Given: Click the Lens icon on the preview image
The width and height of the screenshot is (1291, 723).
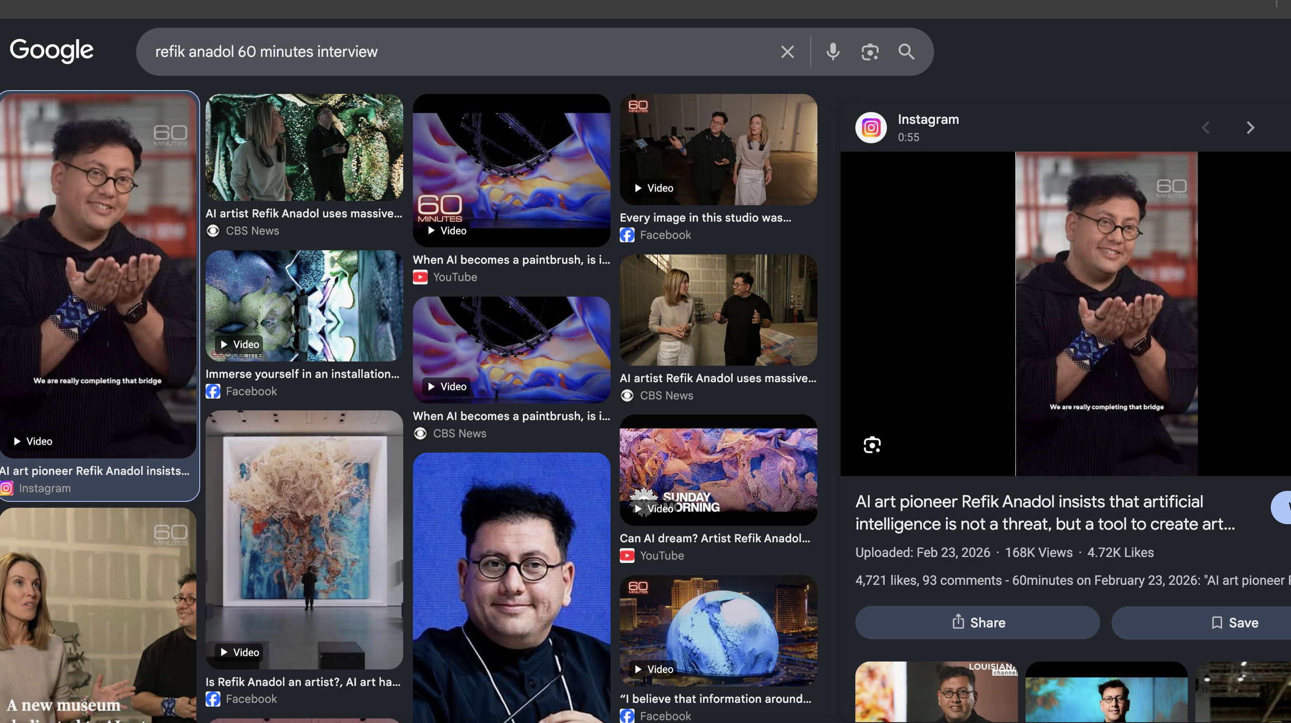Looking at the screenshot, I should [x=872, y=445].
